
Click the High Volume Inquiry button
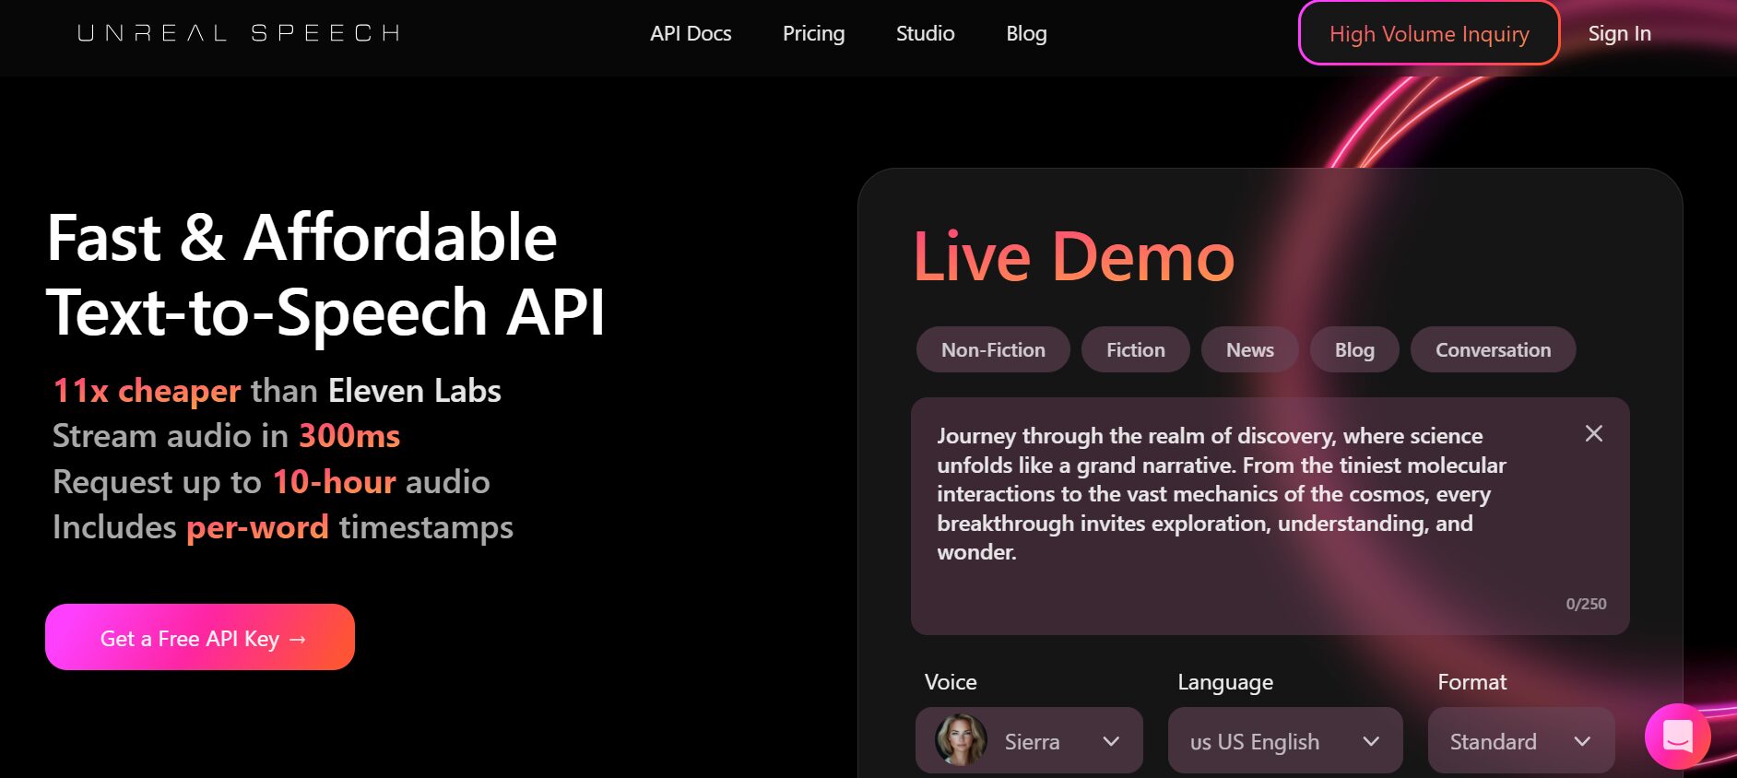[1429, 33]
